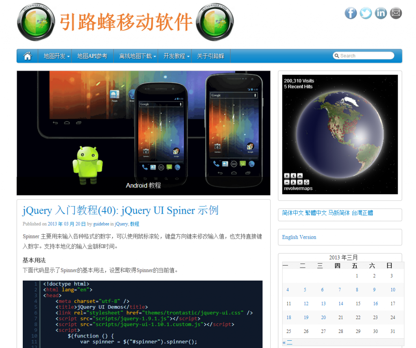Open calendar day 13 posts
416x348 pixels.
tap(323, 303)
